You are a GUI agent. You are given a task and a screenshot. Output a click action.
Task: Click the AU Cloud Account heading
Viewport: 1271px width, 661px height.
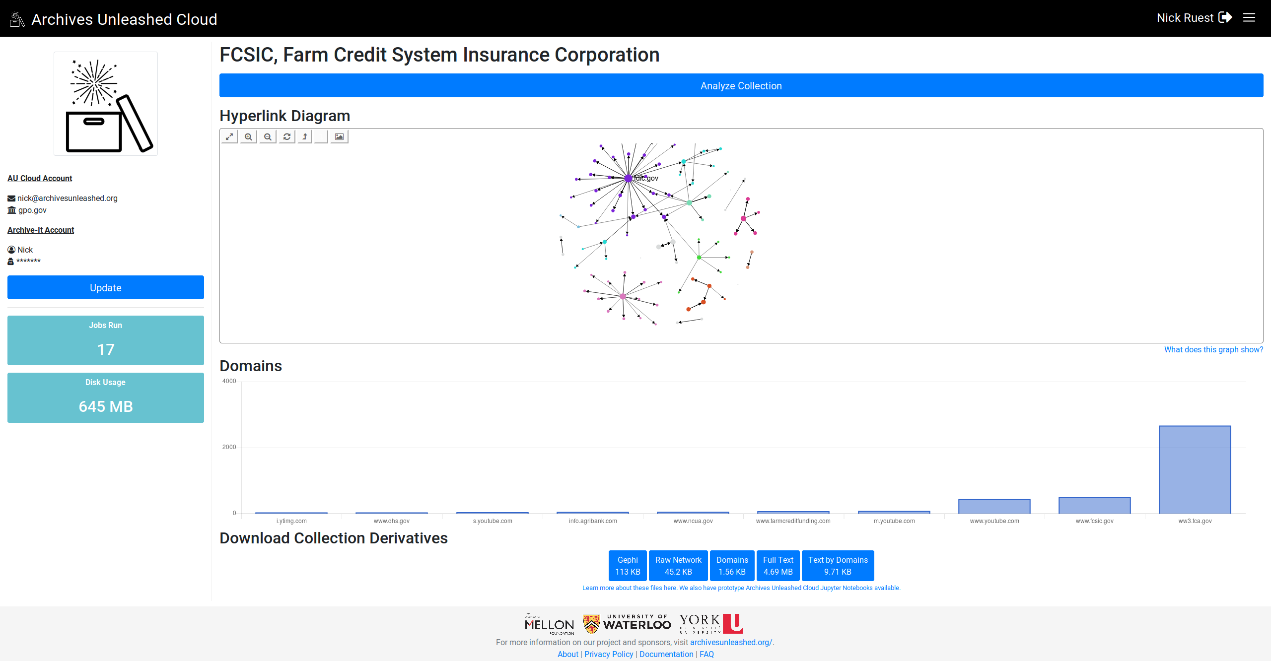pos(40,178)
